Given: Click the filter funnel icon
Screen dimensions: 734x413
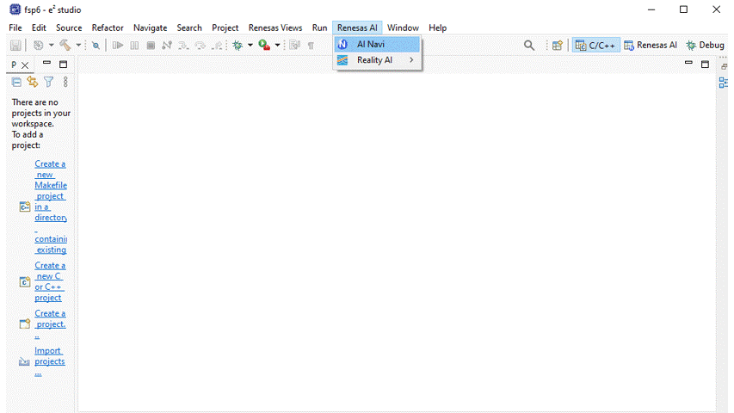Looking at the screenshot, I should [49, 82].
